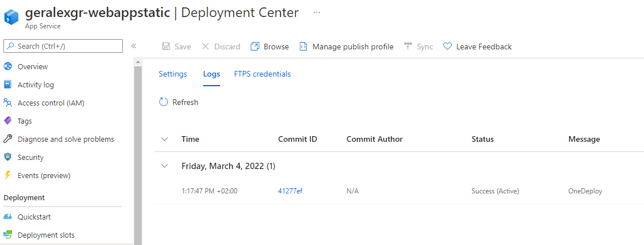
Task: Click the Deployment section heading
Action: point(24,198)
